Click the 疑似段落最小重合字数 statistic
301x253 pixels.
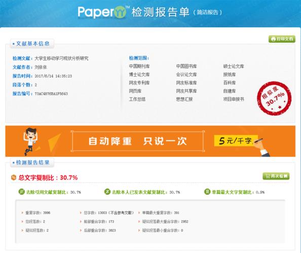point(161,230)
